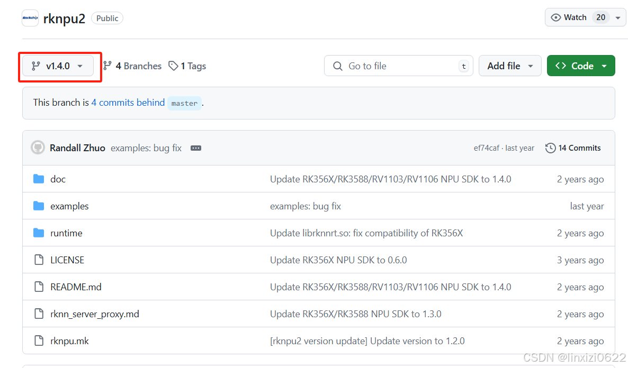Image resolution: width=628 pixels, height=368 pixels.
Task: Open the Randall Zhuo author link
Action: tap(77, 148)
